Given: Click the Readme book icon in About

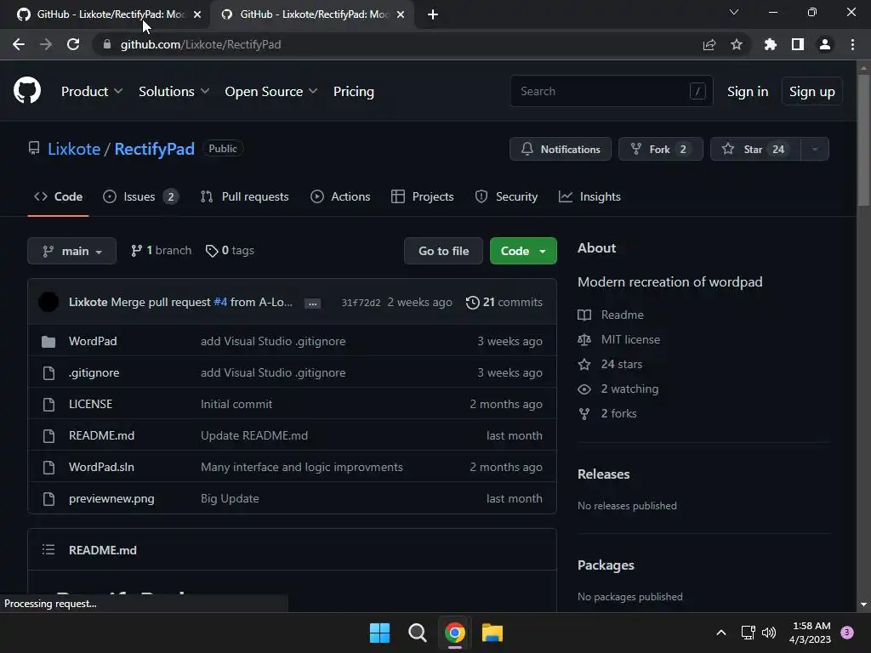Looking at the screenshot, I should (x=584, y=315).
